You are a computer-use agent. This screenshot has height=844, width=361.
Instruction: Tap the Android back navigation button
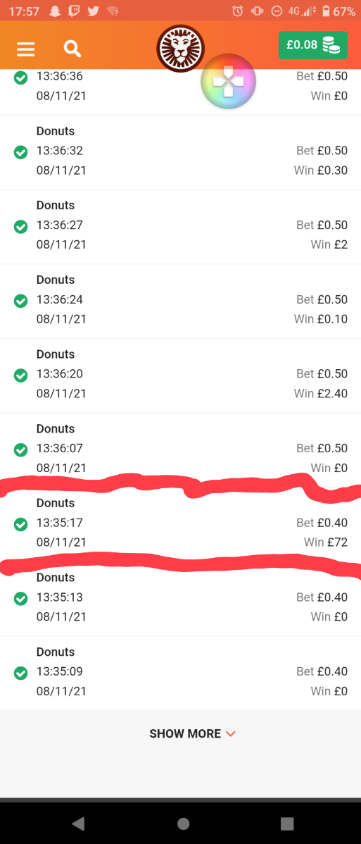[x=78, y=823]
